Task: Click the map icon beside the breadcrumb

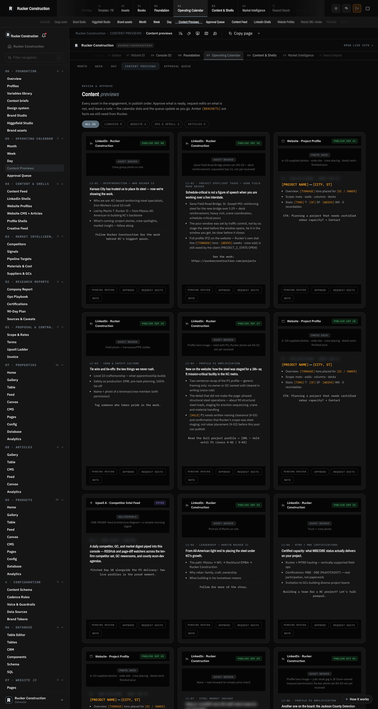Action: (x=206, y=33)
